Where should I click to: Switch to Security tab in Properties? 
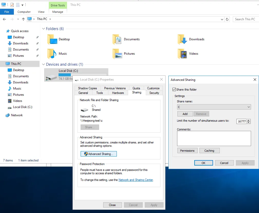pos(154,93)
